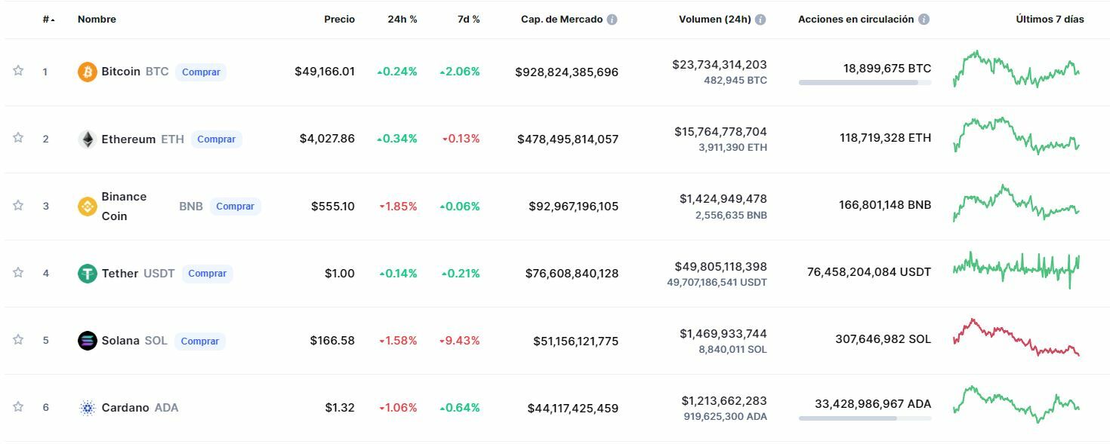Toggle the watchlist star for Bitcoin
Viewport: 1110px width, 444px height.
coord(18,71)
